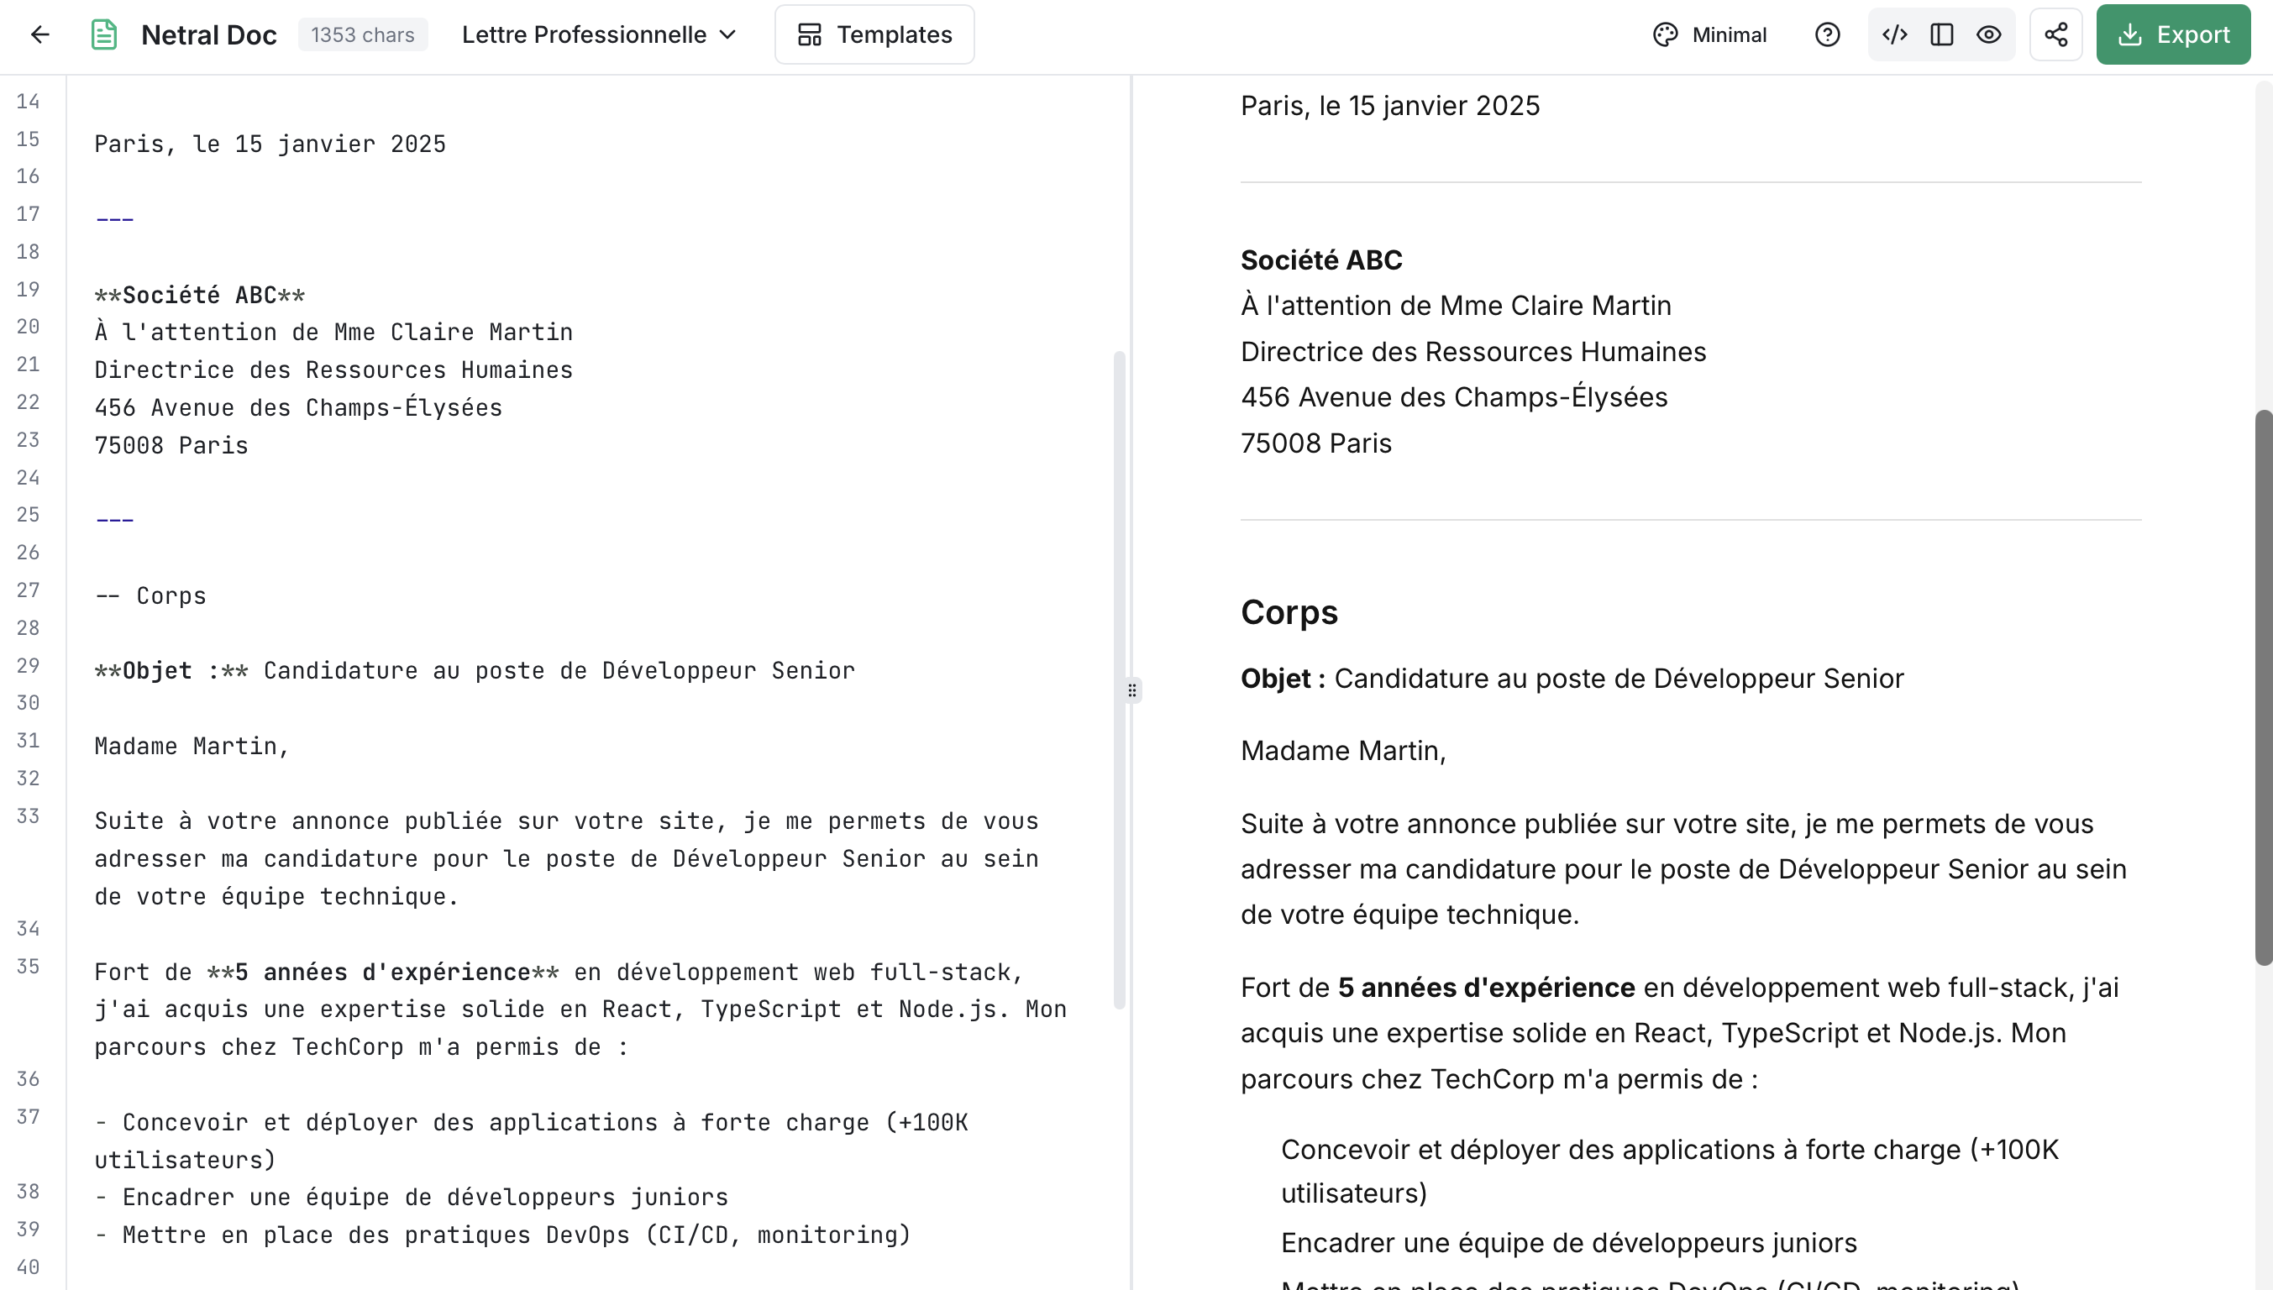Click preview bold text "5 années d'expérience"

click(1486, 987)
